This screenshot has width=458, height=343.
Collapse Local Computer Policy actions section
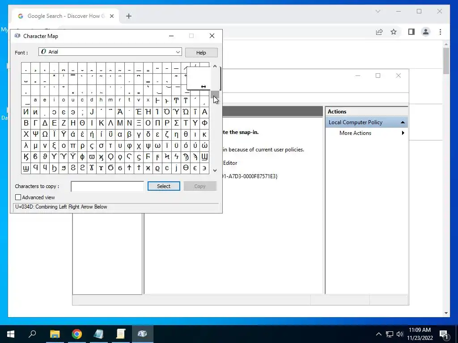[x=403, y=122]
